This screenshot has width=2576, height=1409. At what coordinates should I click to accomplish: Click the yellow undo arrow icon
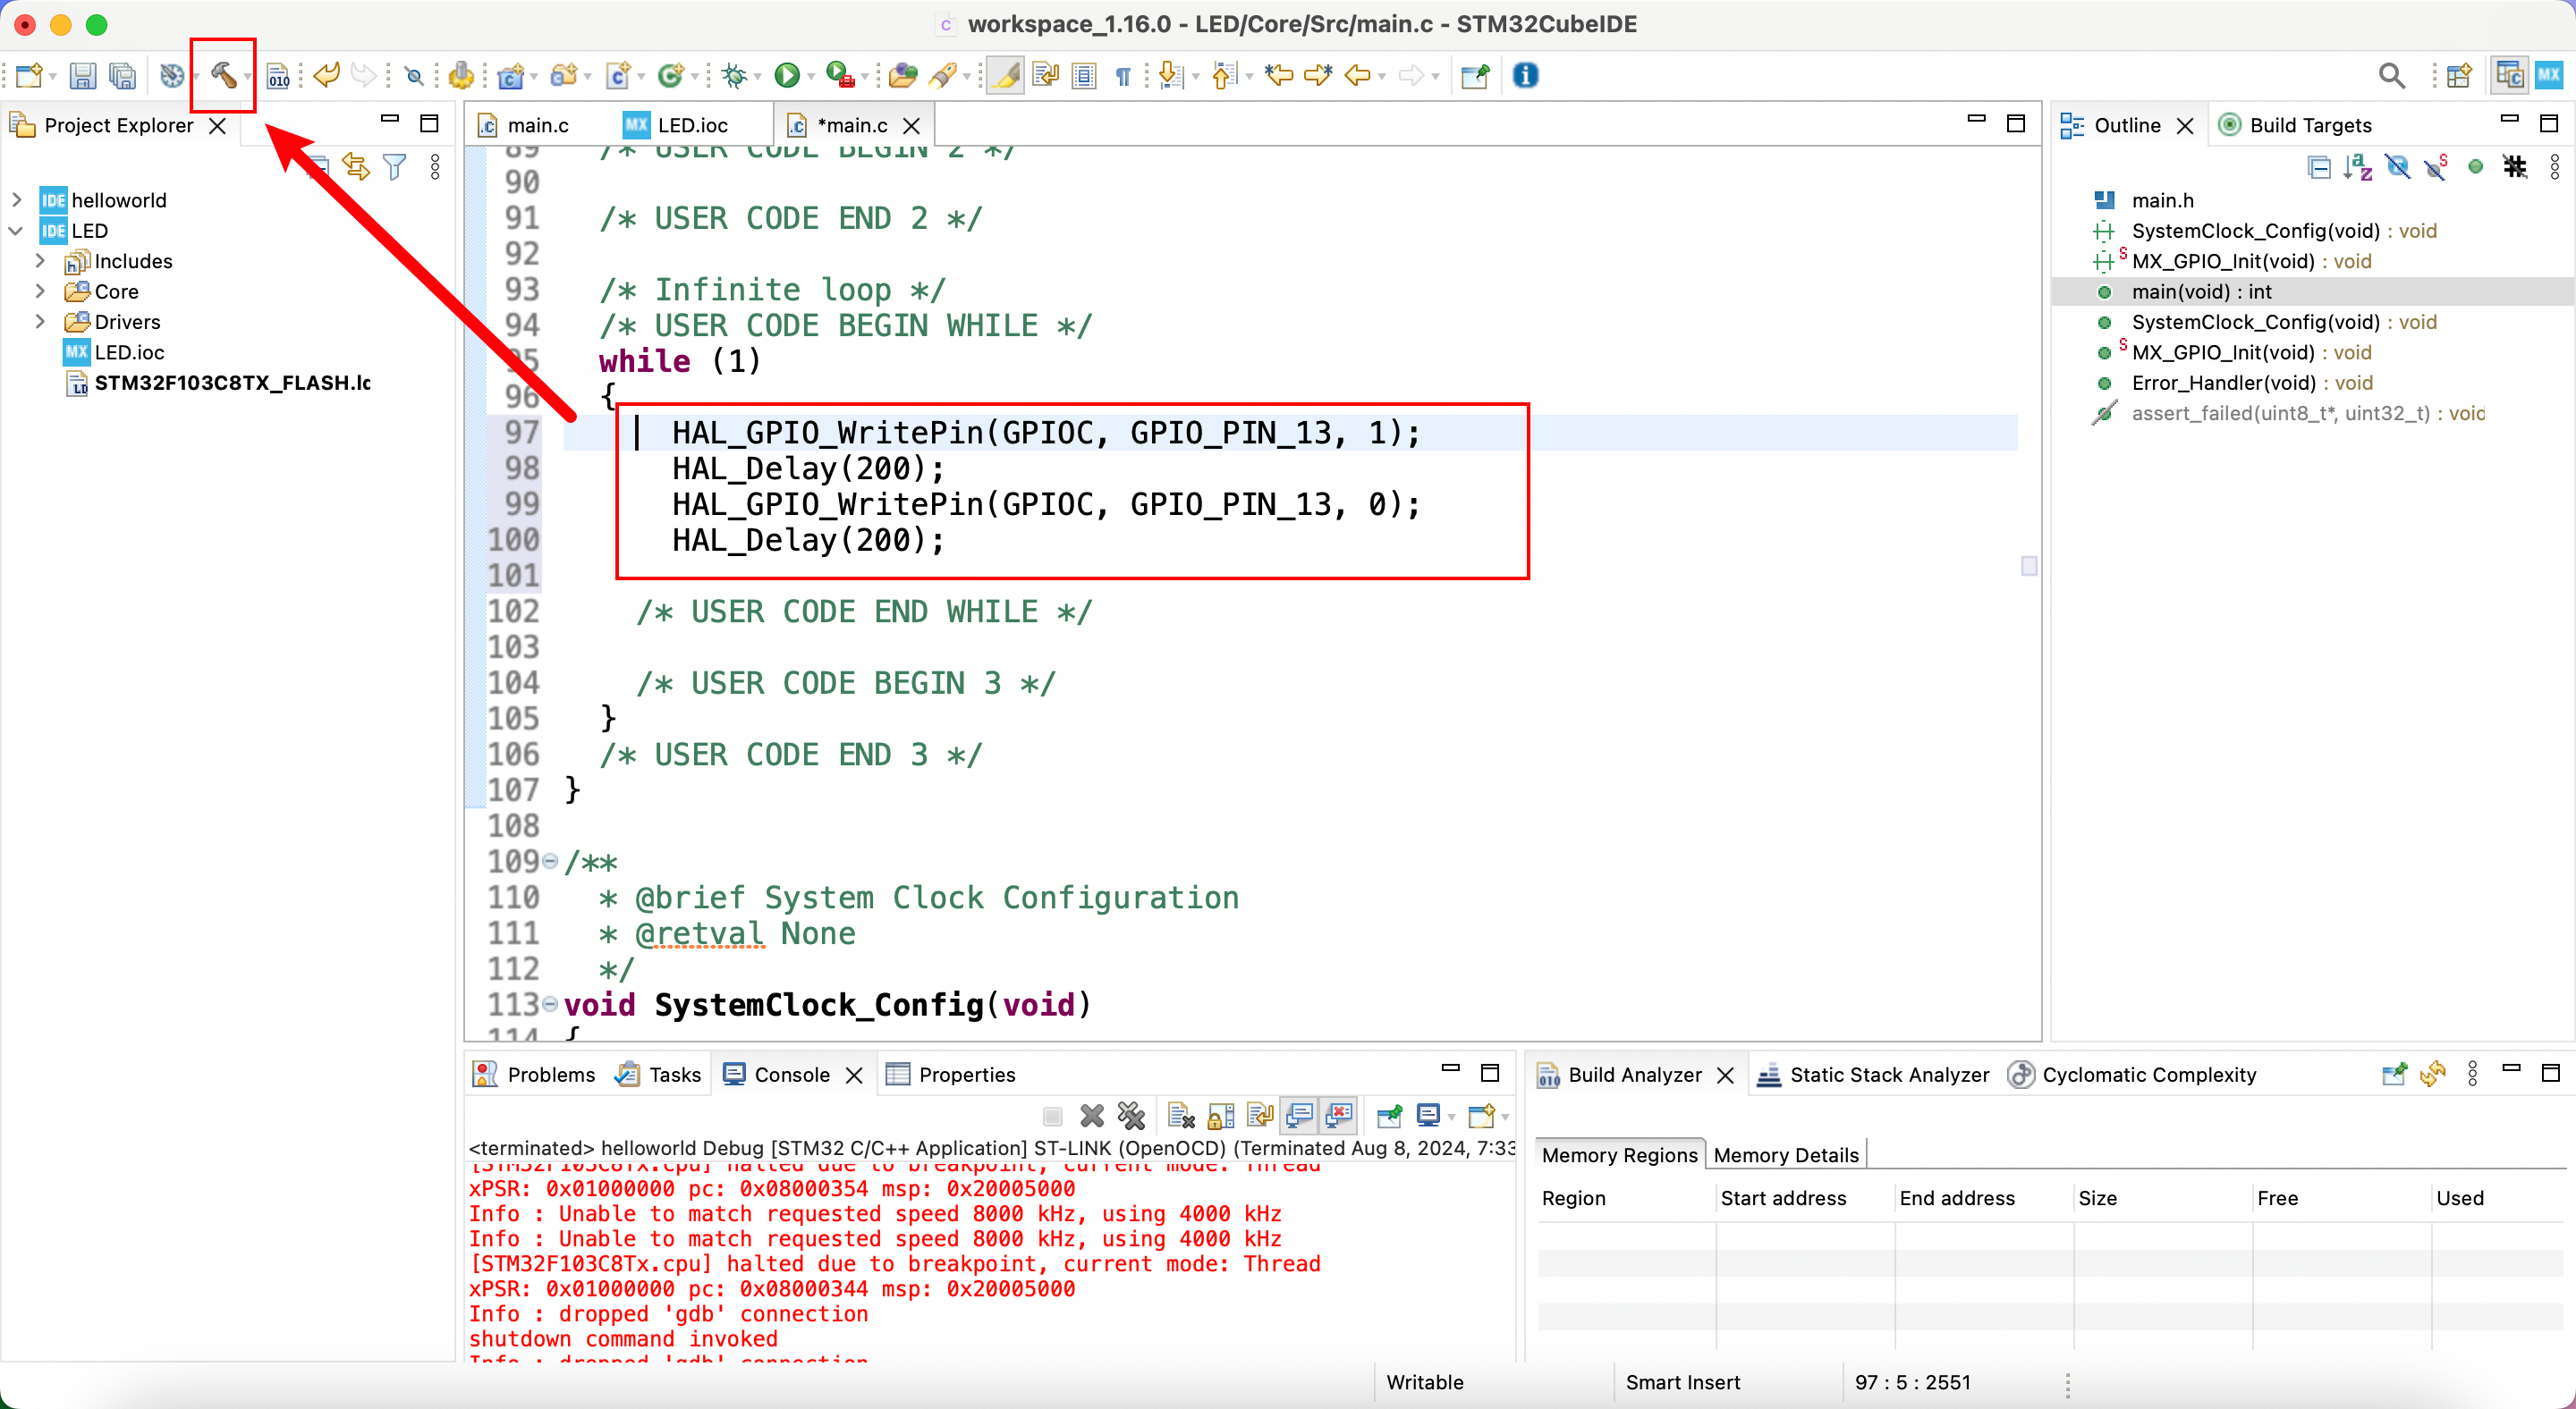[x=326, y=76]
